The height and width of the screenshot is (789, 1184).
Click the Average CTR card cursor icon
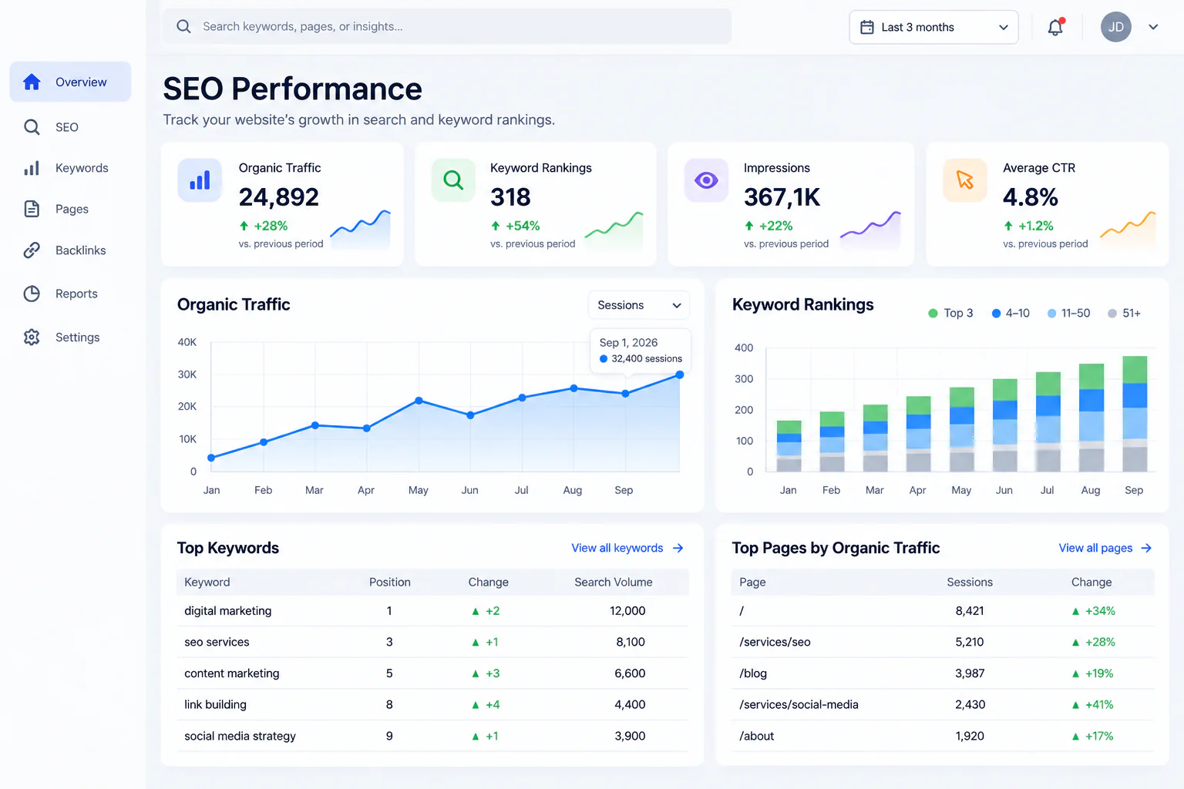click(x=965, y=180)
